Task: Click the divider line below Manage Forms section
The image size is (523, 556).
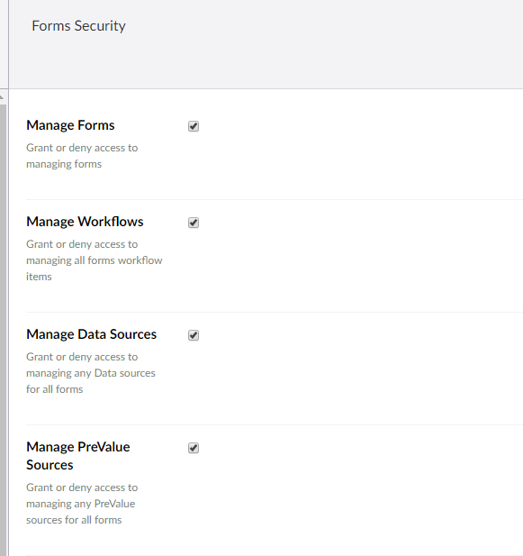Action: 275,200
